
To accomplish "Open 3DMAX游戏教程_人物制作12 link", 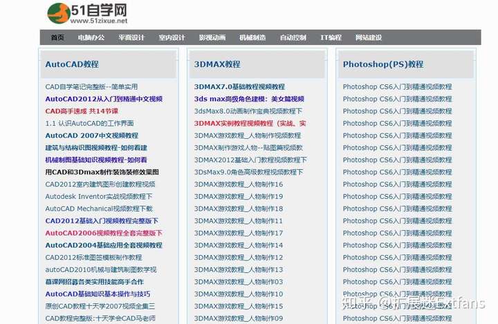I will click(x=239, y=258).
